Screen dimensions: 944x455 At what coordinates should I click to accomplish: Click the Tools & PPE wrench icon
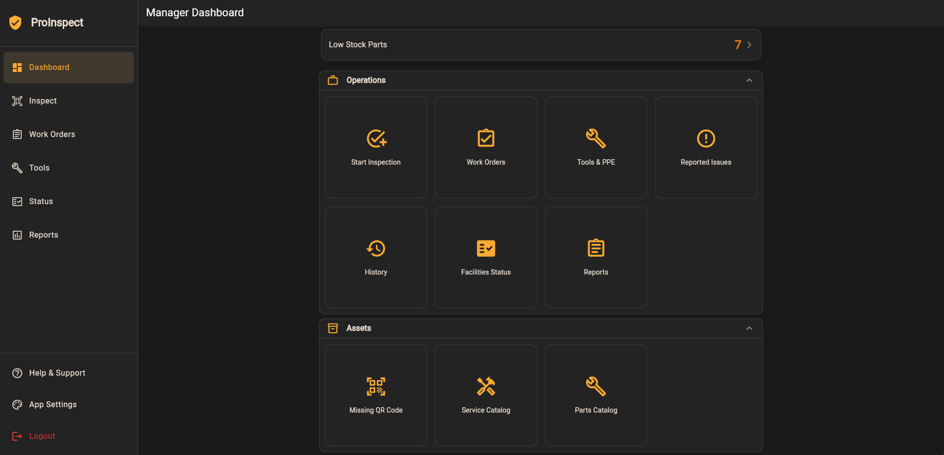pyautogui.click(x=596, y=139)
